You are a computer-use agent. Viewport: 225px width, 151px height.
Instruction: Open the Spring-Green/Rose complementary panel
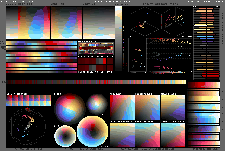173,135
